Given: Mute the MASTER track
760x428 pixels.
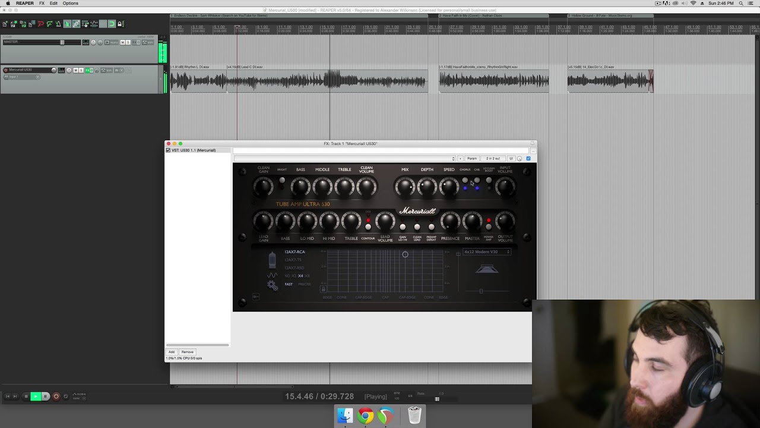Looking at the screenshot, I should pyautogui.click(x=123, y=42).
